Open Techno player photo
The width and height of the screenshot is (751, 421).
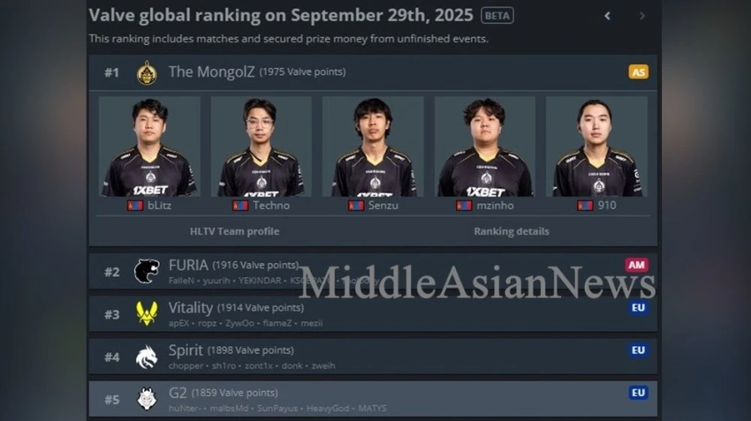[261, 147]
